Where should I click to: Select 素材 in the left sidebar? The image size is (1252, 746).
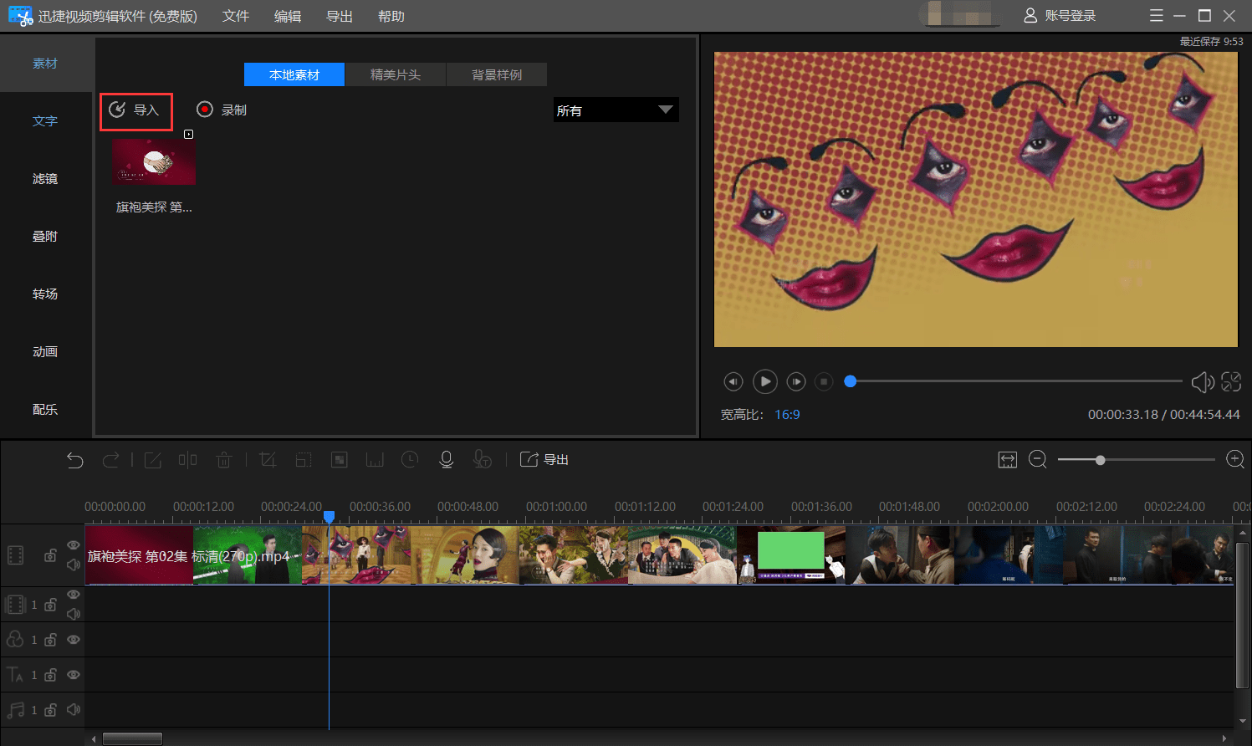pyautogui.click(x=45, y=64)
